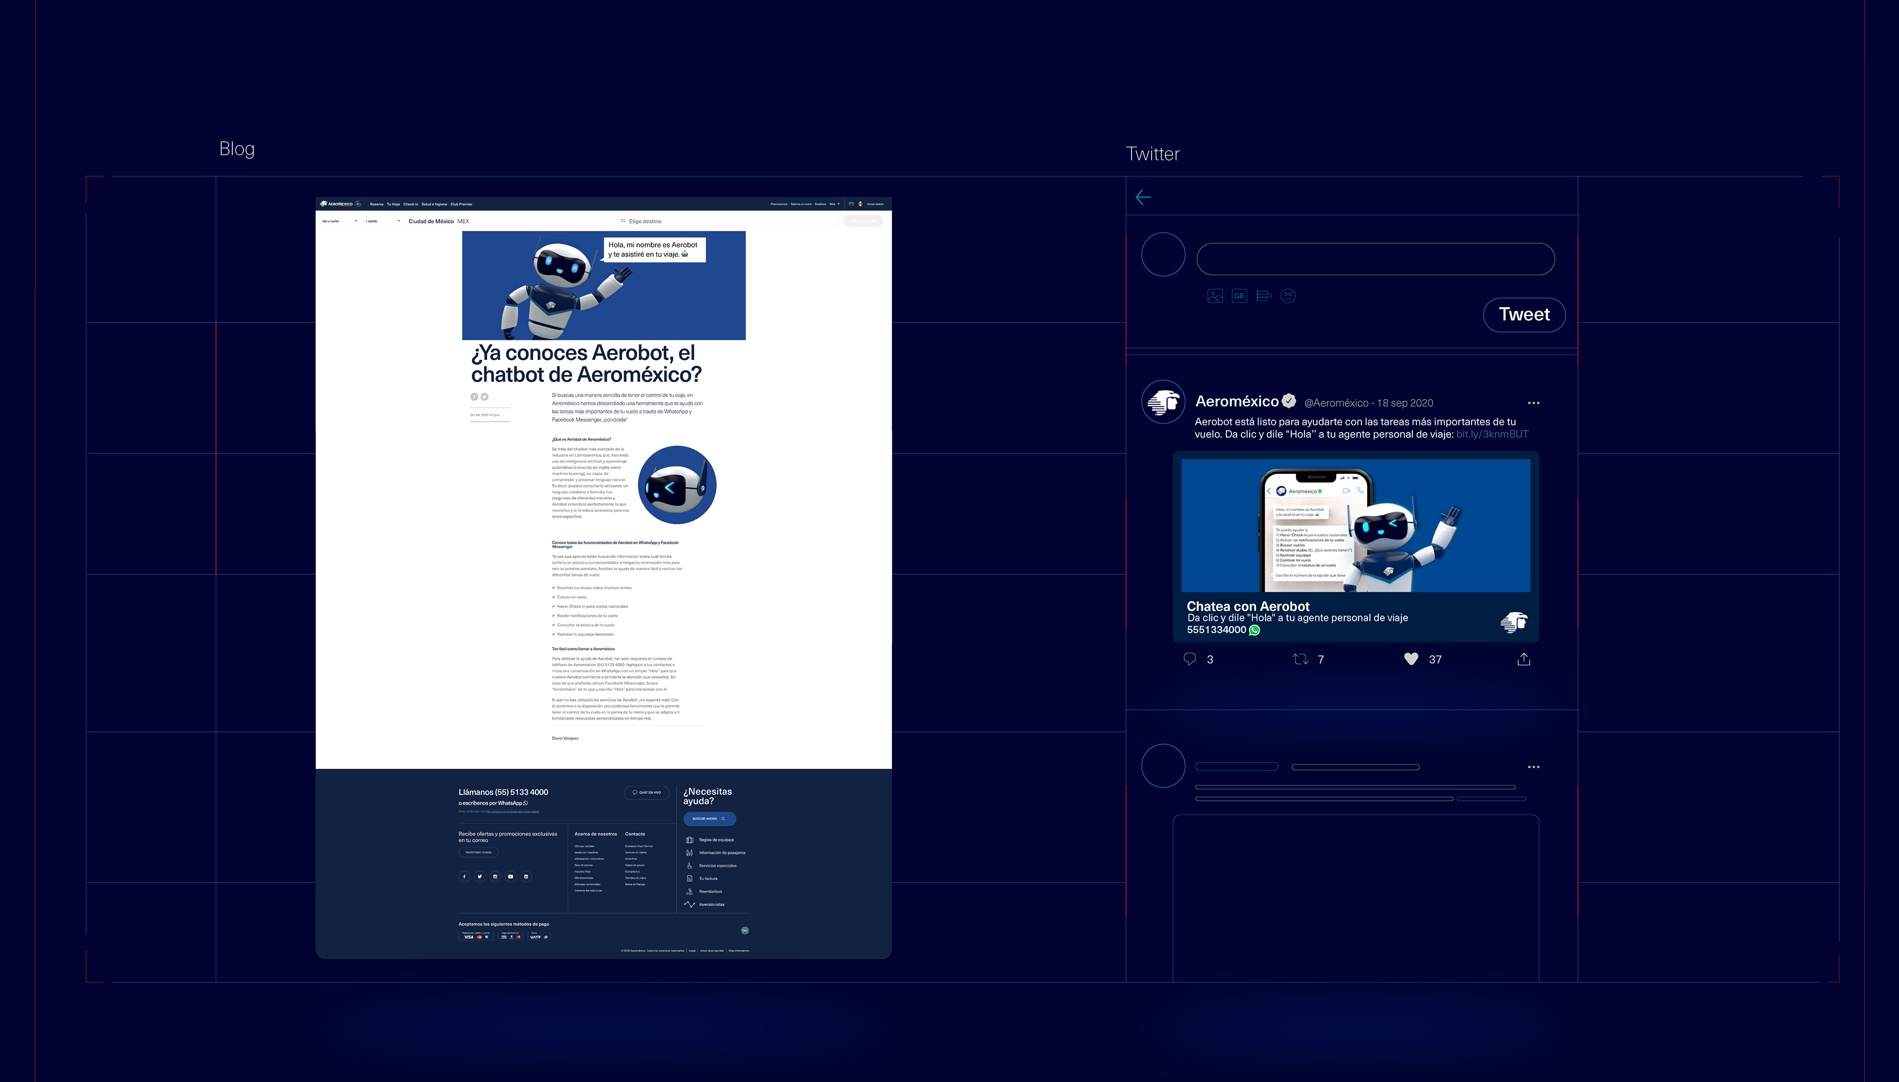Screen dimensions: 1899x1082
Task: Click the BUSCAR AHORA button
Action: click(x=709, y=818)
